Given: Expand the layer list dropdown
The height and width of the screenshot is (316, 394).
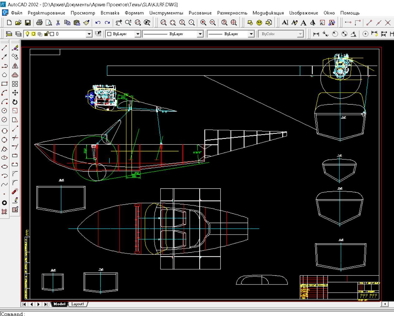Looking at the screenshot, I should pos(89,34).
